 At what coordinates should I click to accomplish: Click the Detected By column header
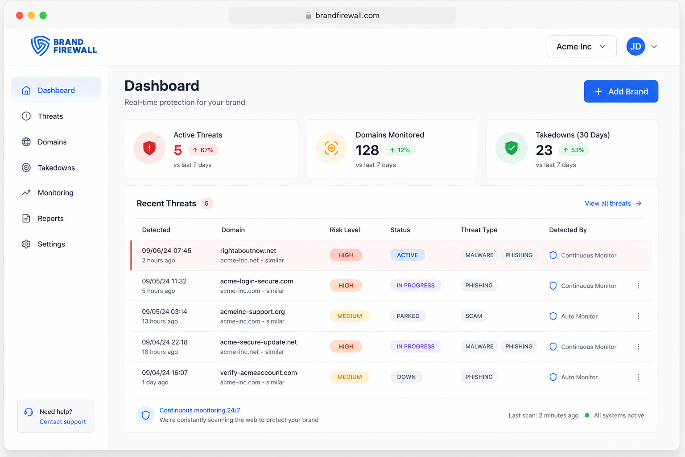pyautogui.click(x=568, y=230)
